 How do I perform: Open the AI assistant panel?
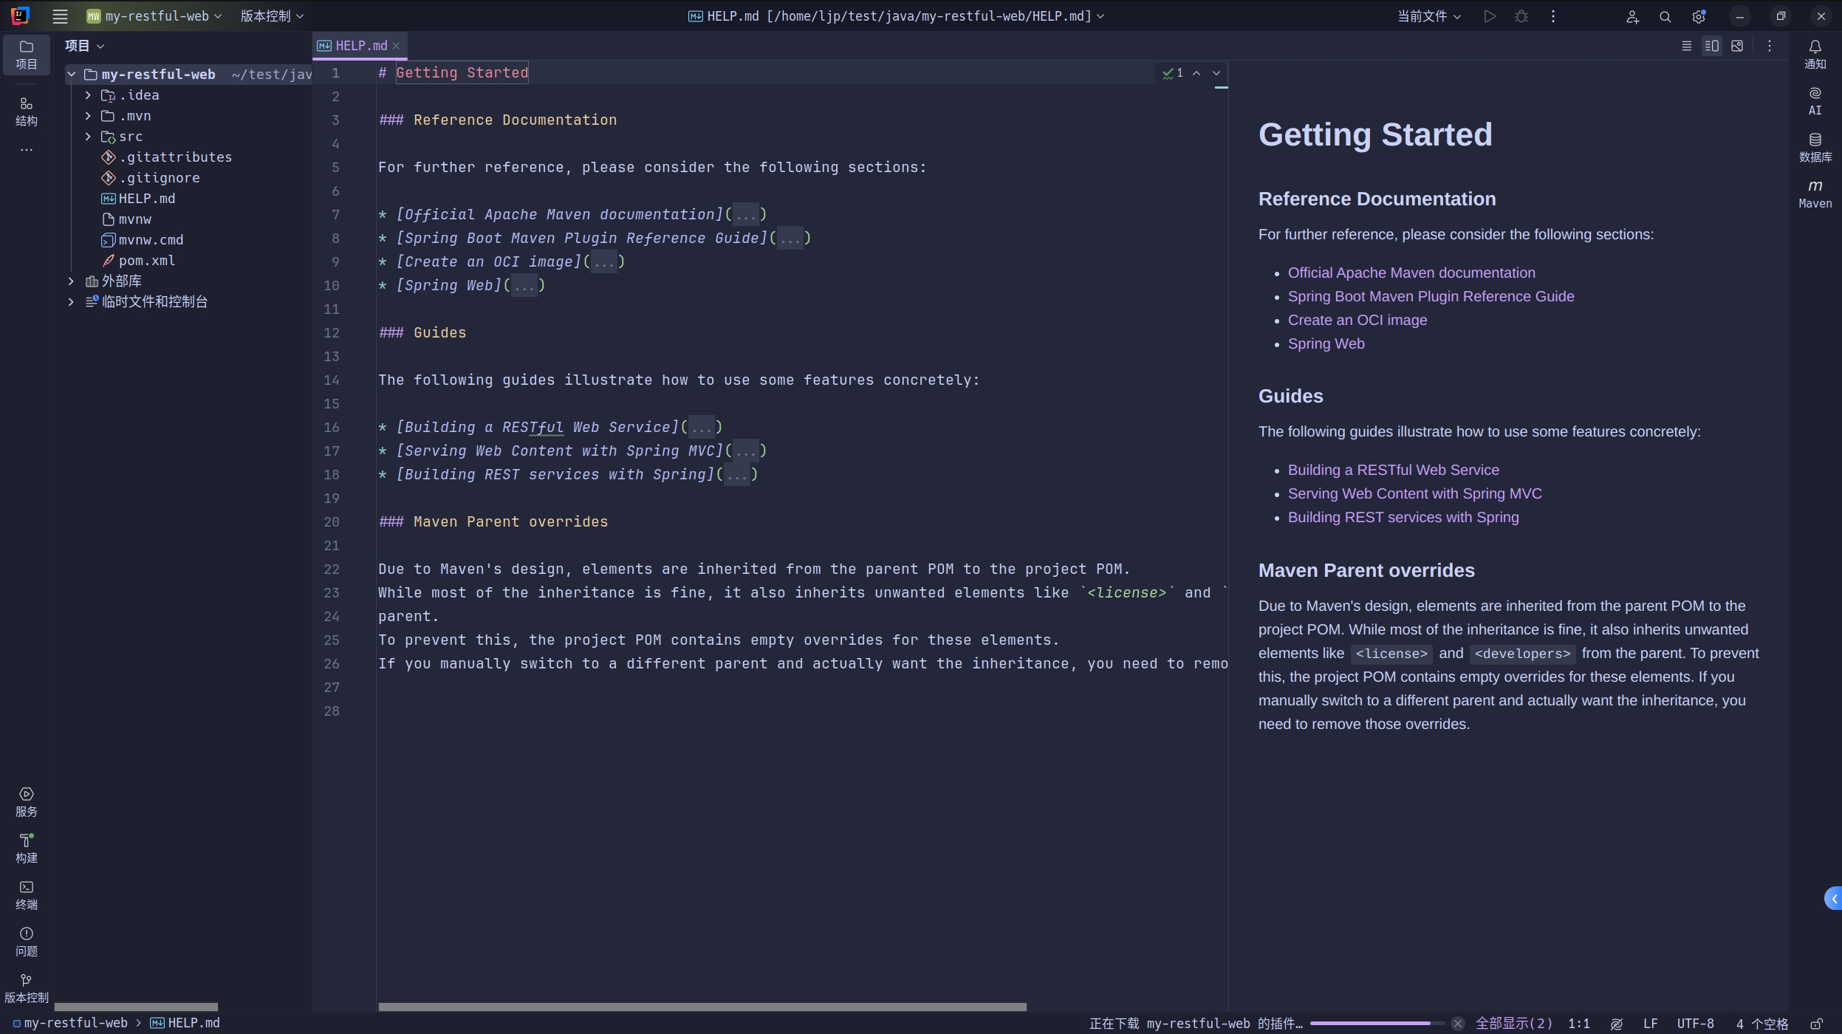point(1815,100)
